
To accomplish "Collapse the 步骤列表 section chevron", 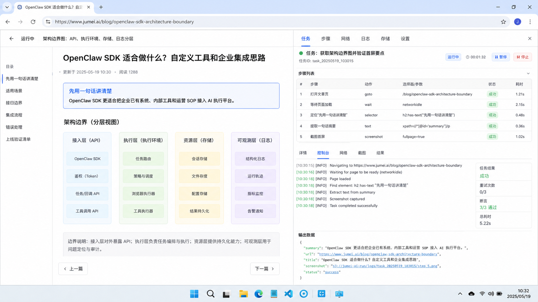I will [x=528, y=73].
